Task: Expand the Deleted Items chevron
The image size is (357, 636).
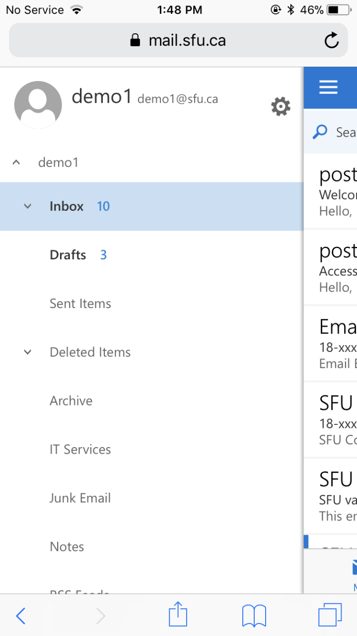Action: (28, 352)
